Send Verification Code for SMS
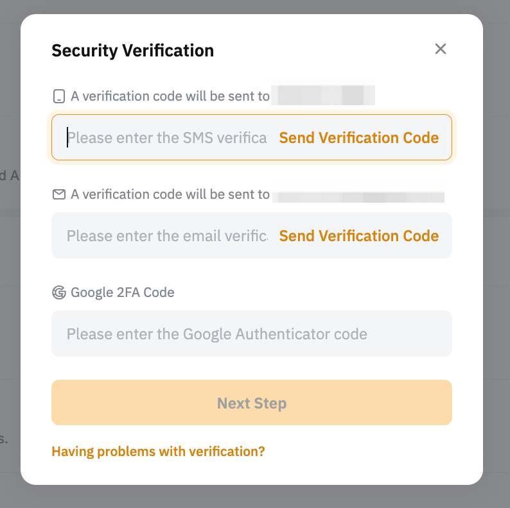This screenshot has height=508, width=510. pos(359,138)
